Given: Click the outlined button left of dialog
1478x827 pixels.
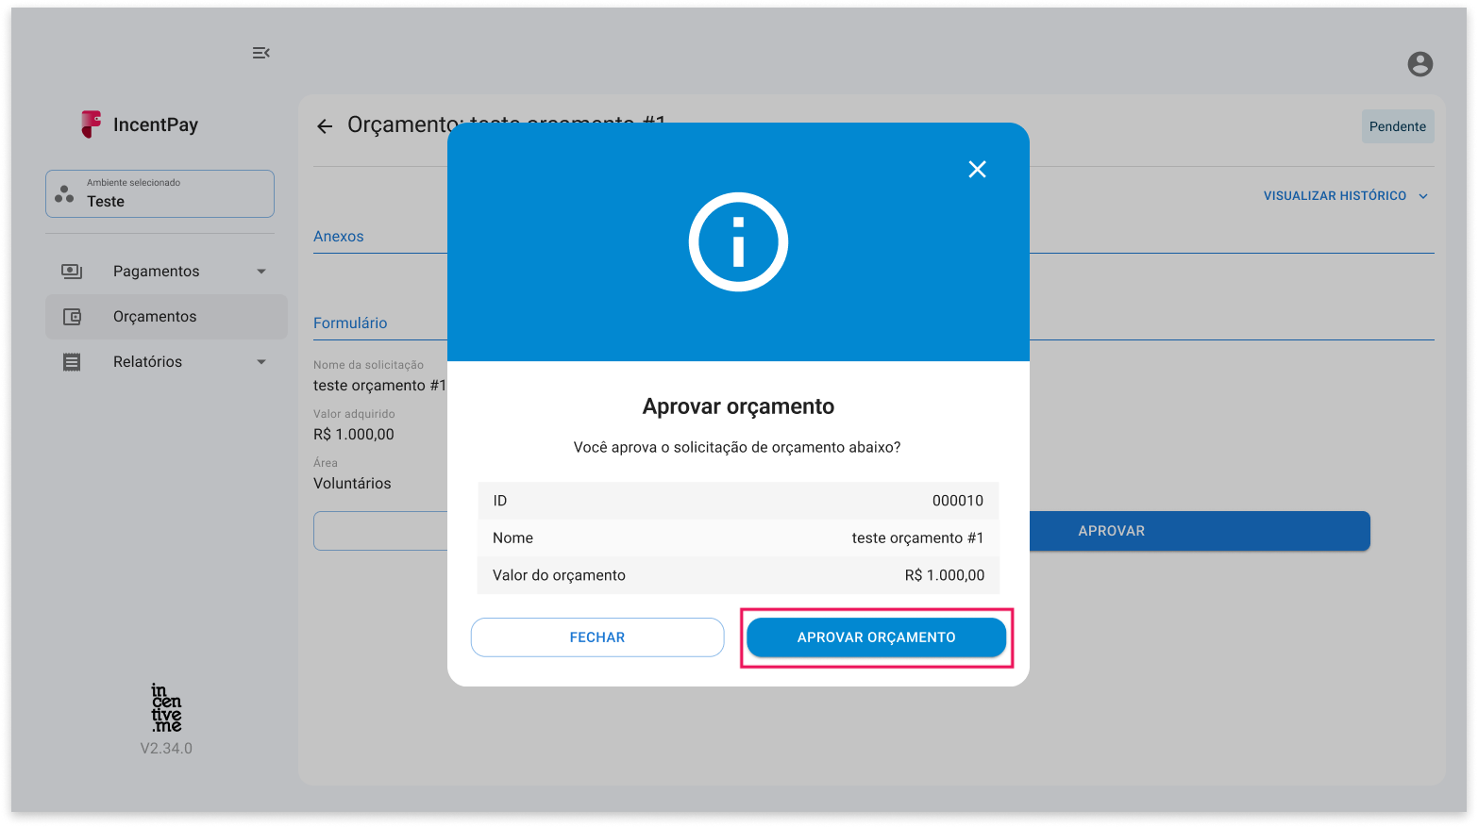Looking at the screenshot, I should pyautogui.click(x=380, y=531).
